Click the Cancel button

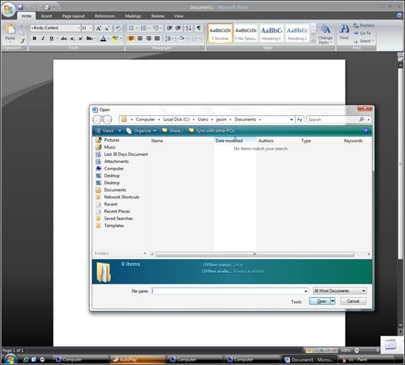tap(353, 301)
